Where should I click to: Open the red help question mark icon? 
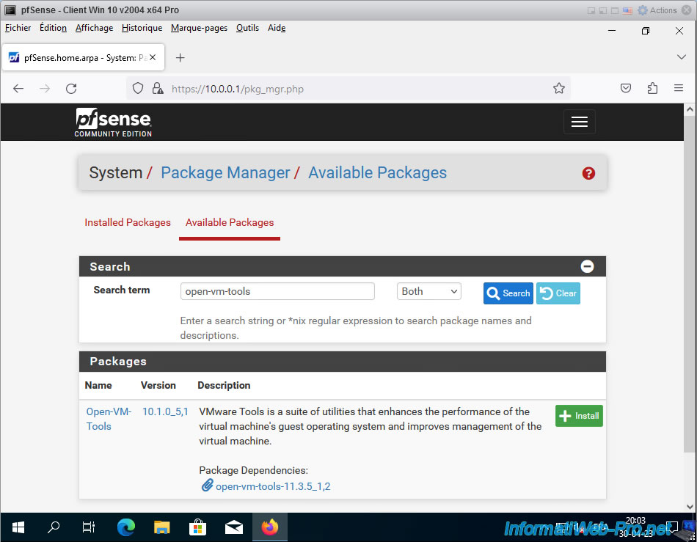coord(588,173)
